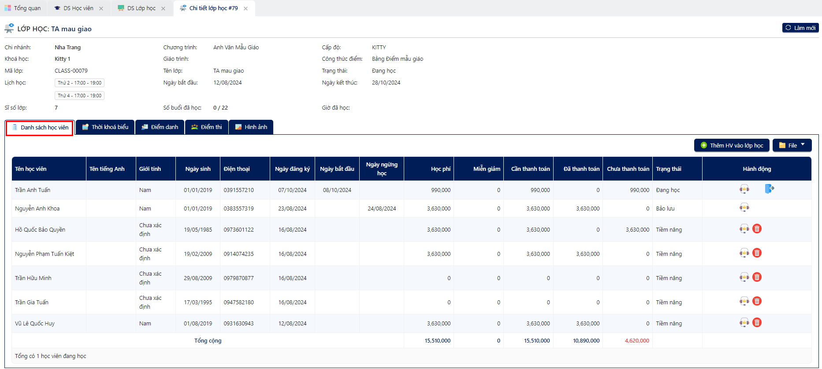Click phone number 0391557210
This screenshot has width=822, height=369.
[238, 190]
